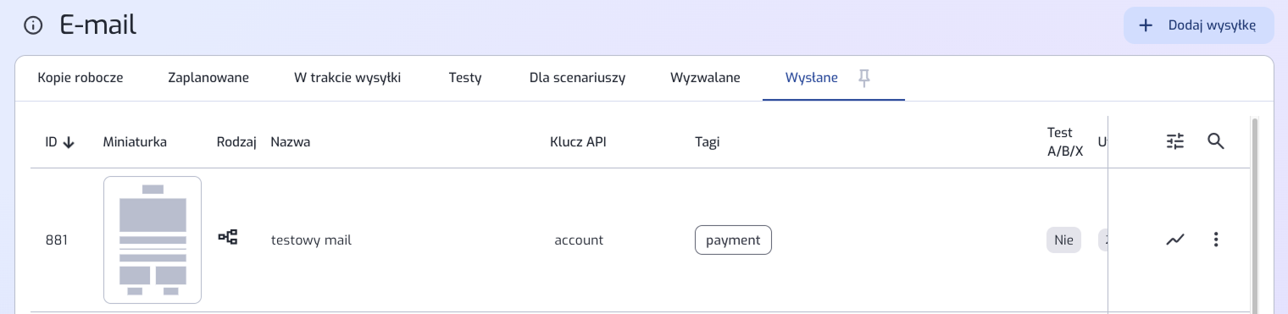This screenshot has height=314, width=1288.
Task: Click the pin icon next to Wysłane tab
Action: [x=863, y=78]
